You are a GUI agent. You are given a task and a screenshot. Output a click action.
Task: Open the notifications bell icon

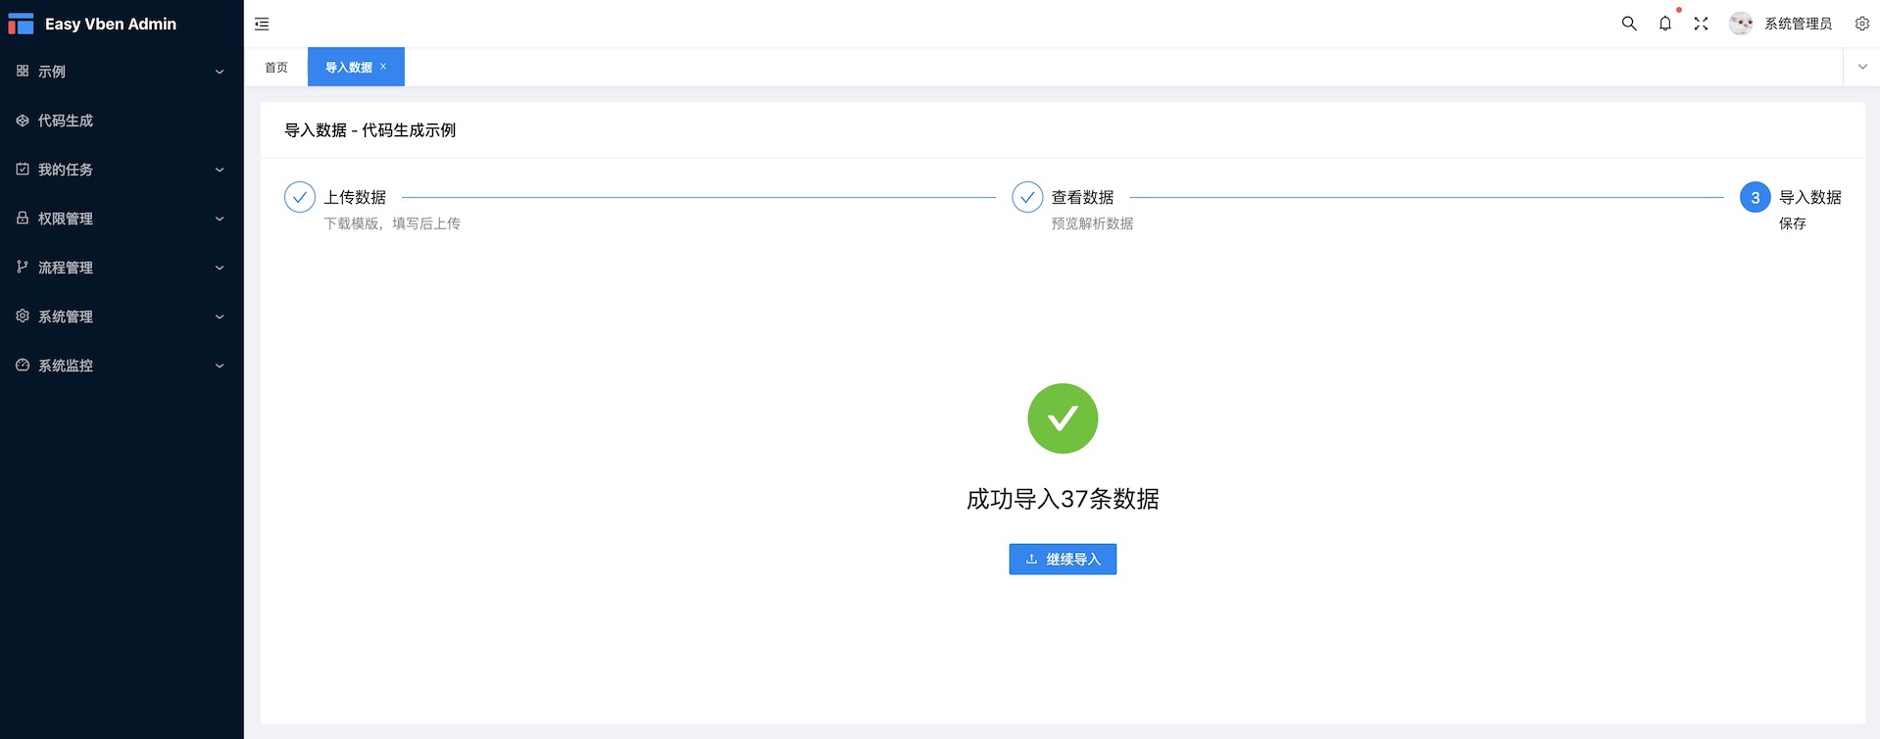(x=1665, y=24)
